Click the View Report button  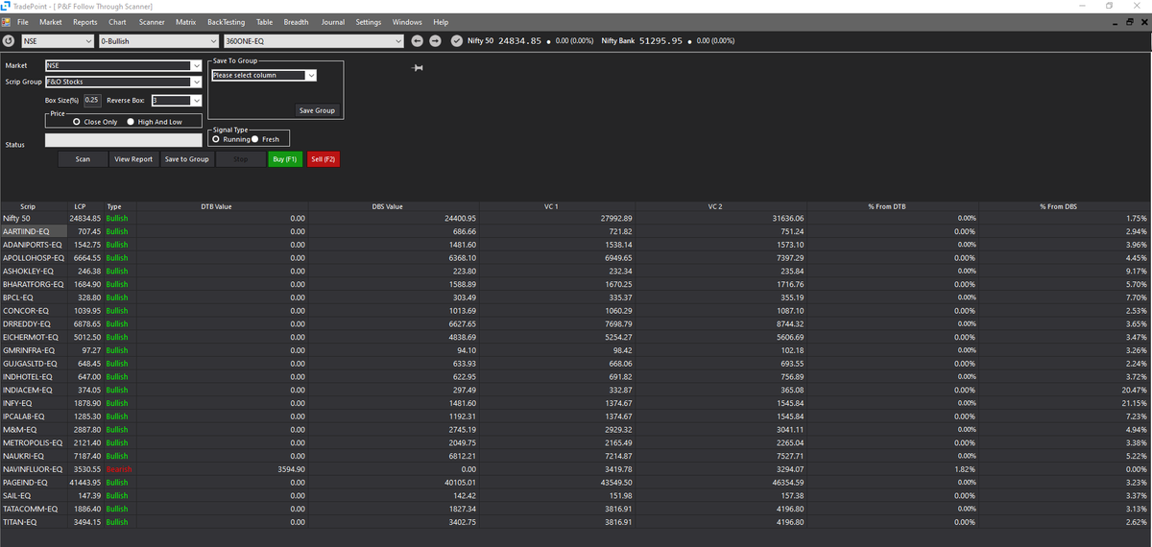click(x=133, y=158)
